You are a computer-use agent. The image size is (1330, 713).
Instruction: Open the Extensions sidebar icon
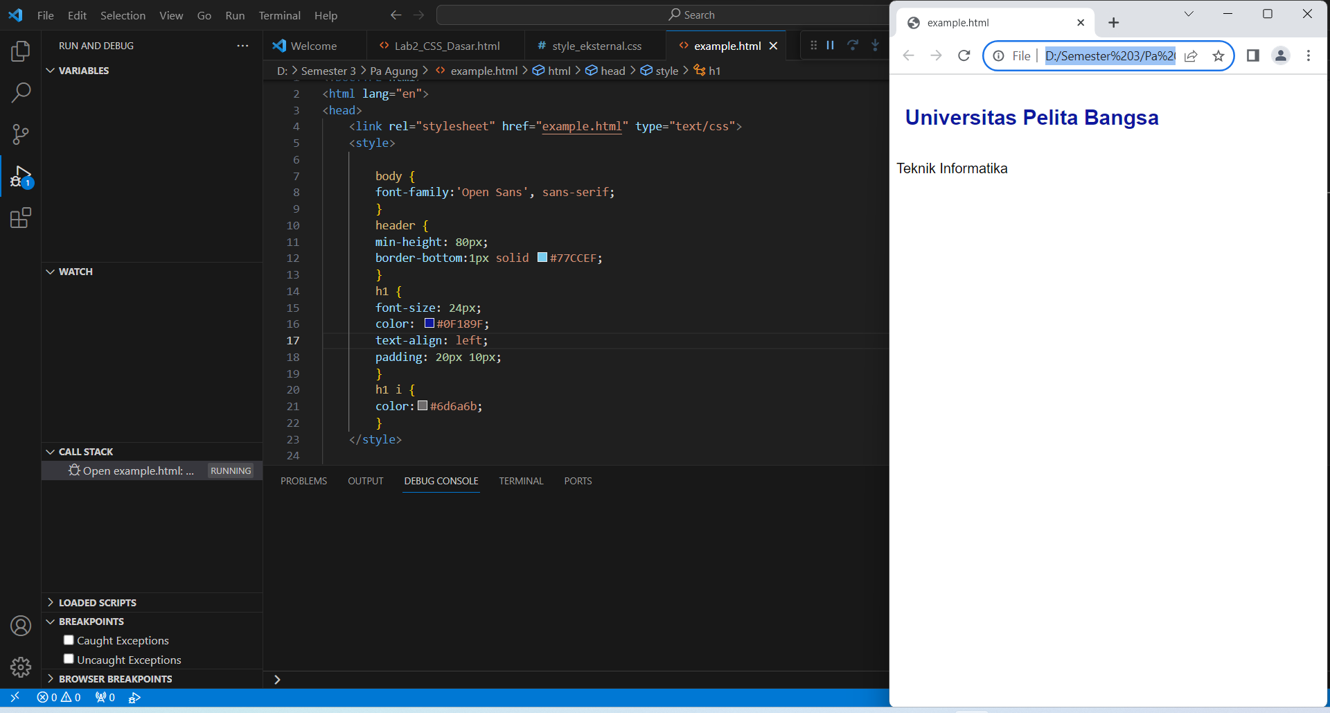click(x=21, y=218)
